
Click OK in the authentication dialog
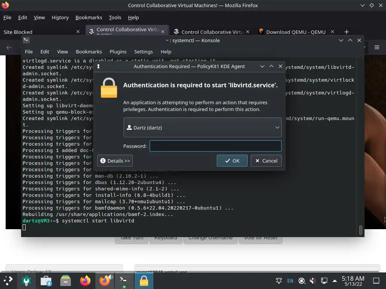[232, 161]
